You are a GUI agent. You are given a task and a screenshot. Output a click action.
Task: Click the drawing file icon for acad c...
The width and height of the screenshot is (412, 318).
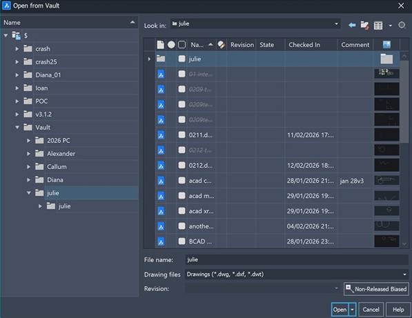click(161, 181)
